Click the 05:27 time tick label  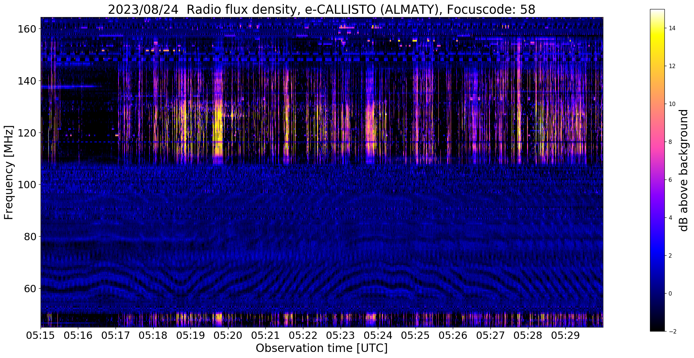tap(490, 335)
